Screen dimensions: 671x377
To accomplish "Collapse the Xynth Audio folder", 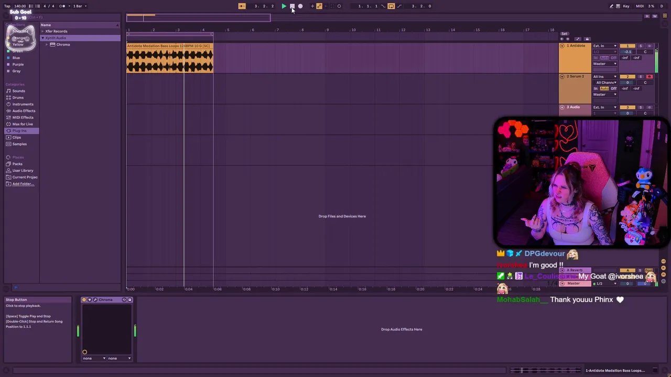I will 42,38.
